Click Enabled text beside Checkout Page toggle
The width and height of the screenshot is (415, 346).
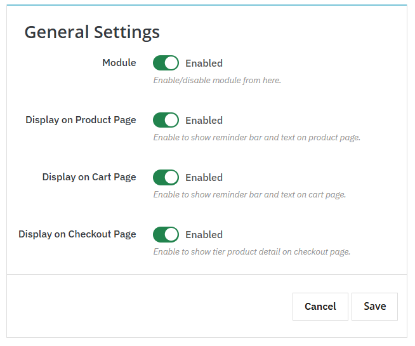tap(204, 235)
